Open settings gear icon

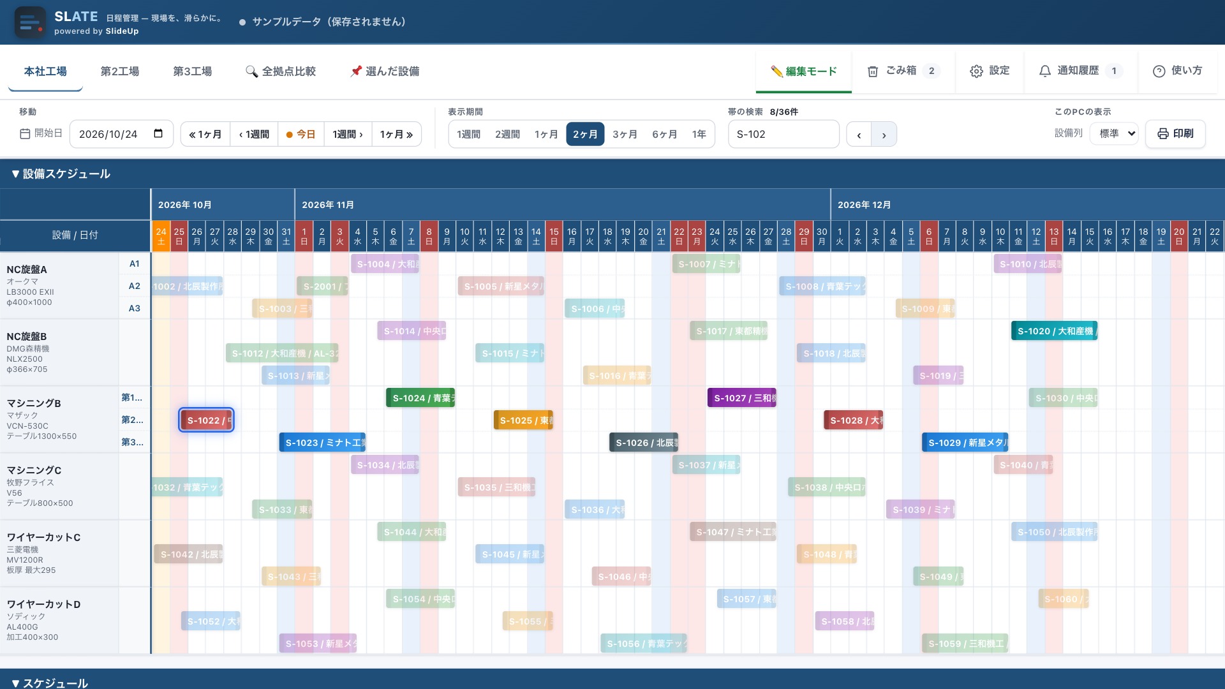(x=976, y=71)
